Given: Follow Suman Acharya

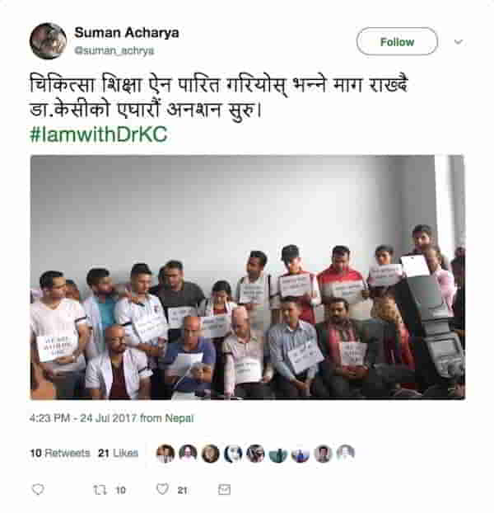Looking at the screenshot, I should pos(397,41).
